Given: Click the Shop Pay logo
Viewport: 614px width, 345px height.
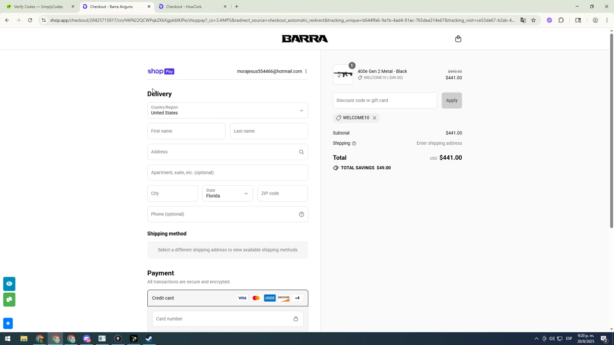Looking at the screenshot, I should [x=161, y=72].
